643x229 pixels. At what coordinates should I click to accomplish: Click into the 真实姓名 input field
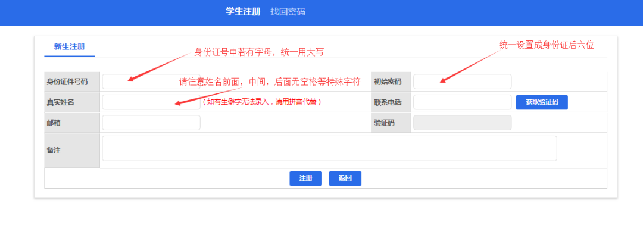click(x=151, y=102)
